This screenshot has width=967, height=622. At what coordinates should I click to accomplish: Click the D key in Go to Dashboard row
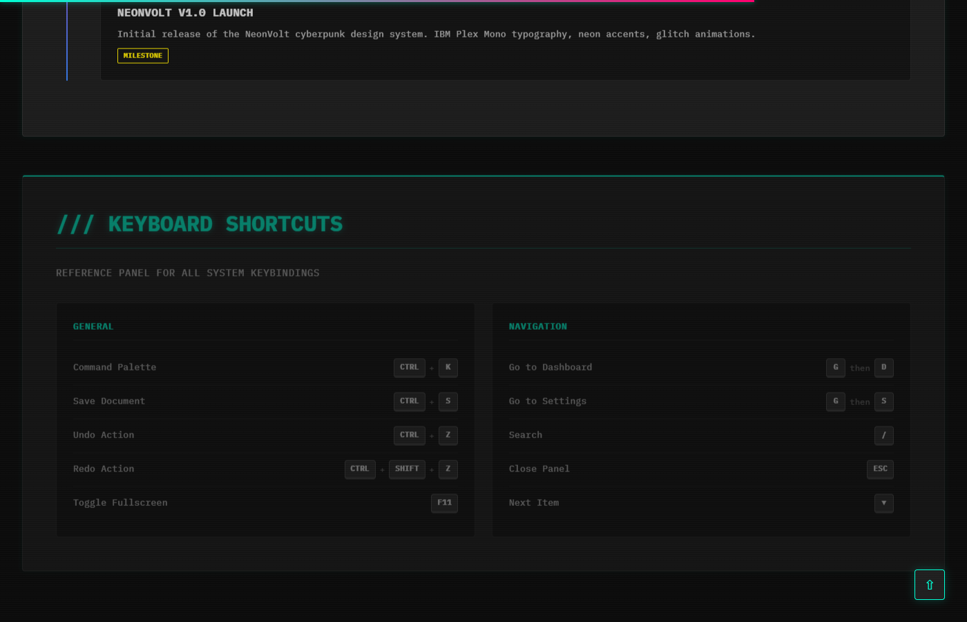[883, 368]
